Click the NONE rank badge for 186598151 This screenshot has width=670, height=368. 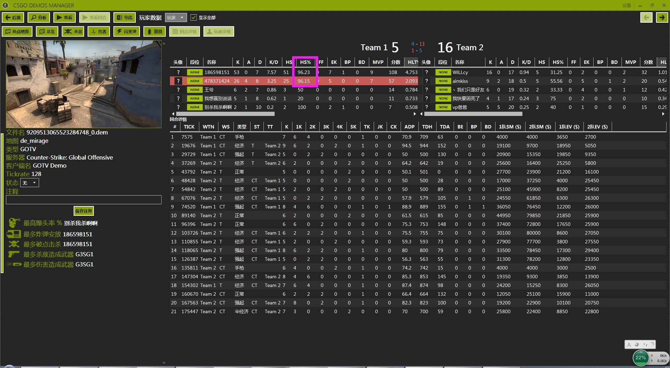pyautogui.click(x=195, y=72)
